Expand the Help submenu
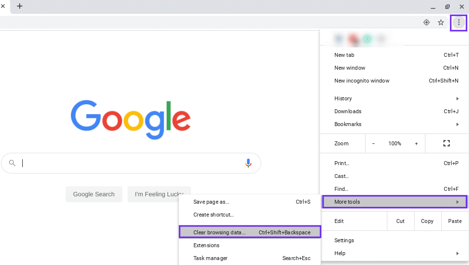Screen dimensions: 469x265 coord(396,253)
